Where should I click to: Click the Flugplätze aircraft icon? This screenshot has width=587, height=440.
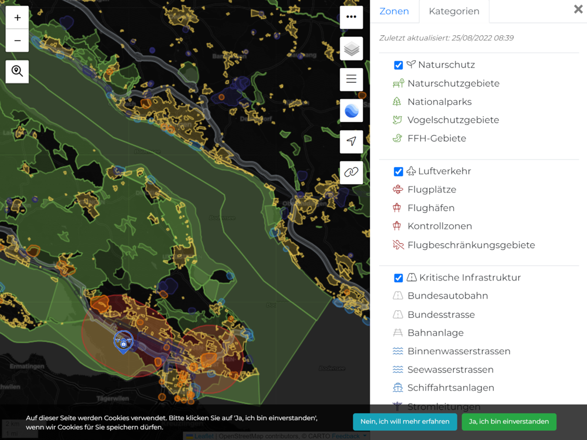click(x=397, y=189)
